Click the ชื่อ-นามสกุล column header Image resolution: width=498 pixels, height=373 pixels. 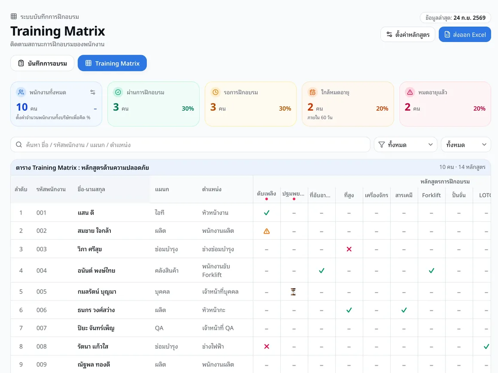coord(91,190)
